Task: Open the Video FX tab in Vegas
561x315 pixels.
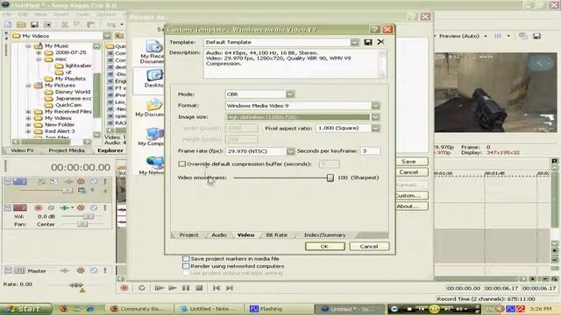Action: click(x=22, y=150)
